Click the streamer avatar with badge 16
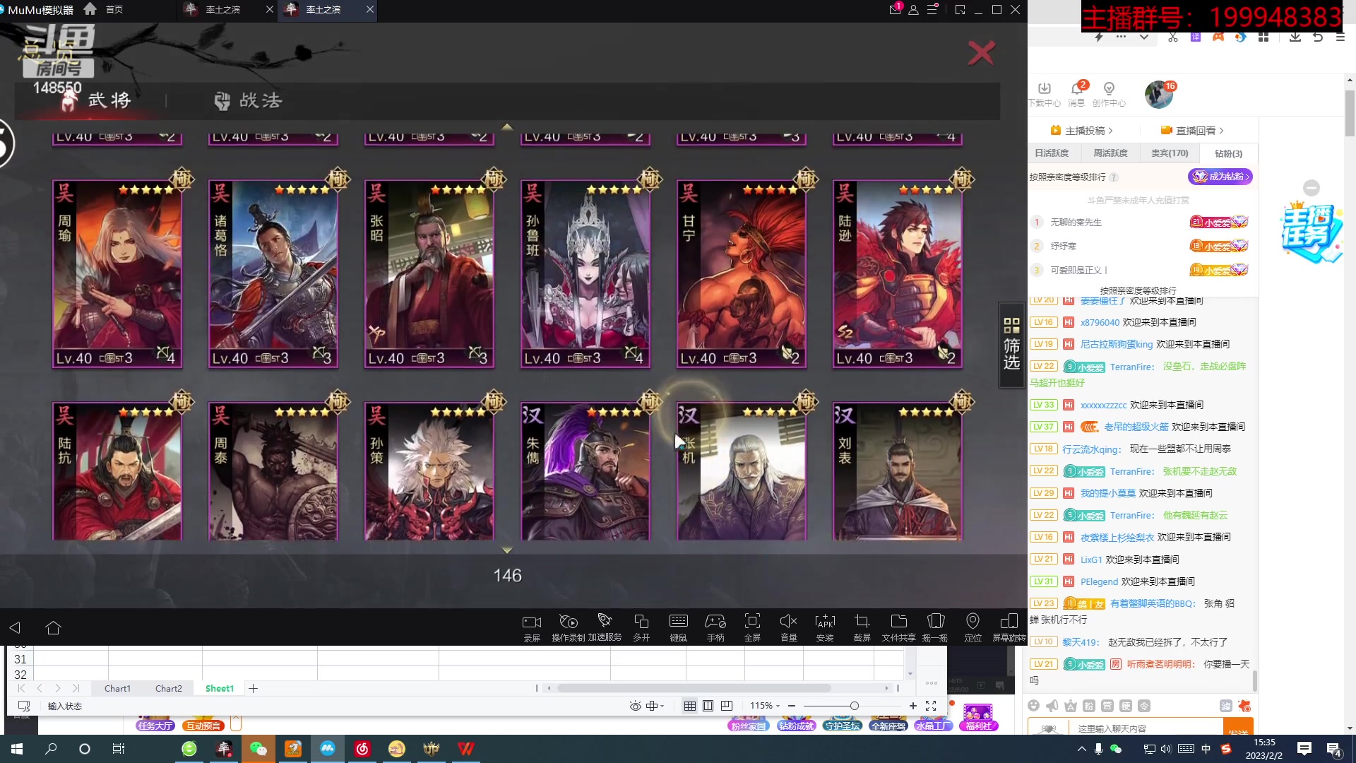Image resolution: width=1356 pixels, height=763 pixels. click(x=1159, y=94)
